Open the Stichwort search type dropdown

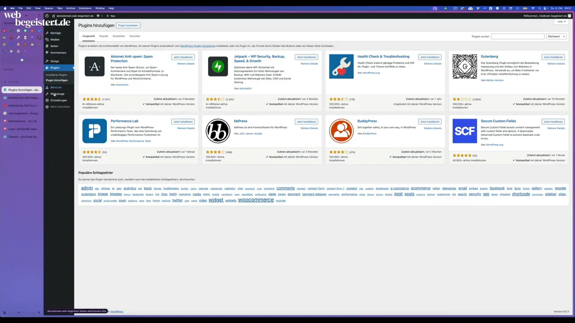coord(556,36)
